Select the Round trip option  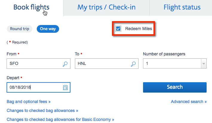(19, 29)
